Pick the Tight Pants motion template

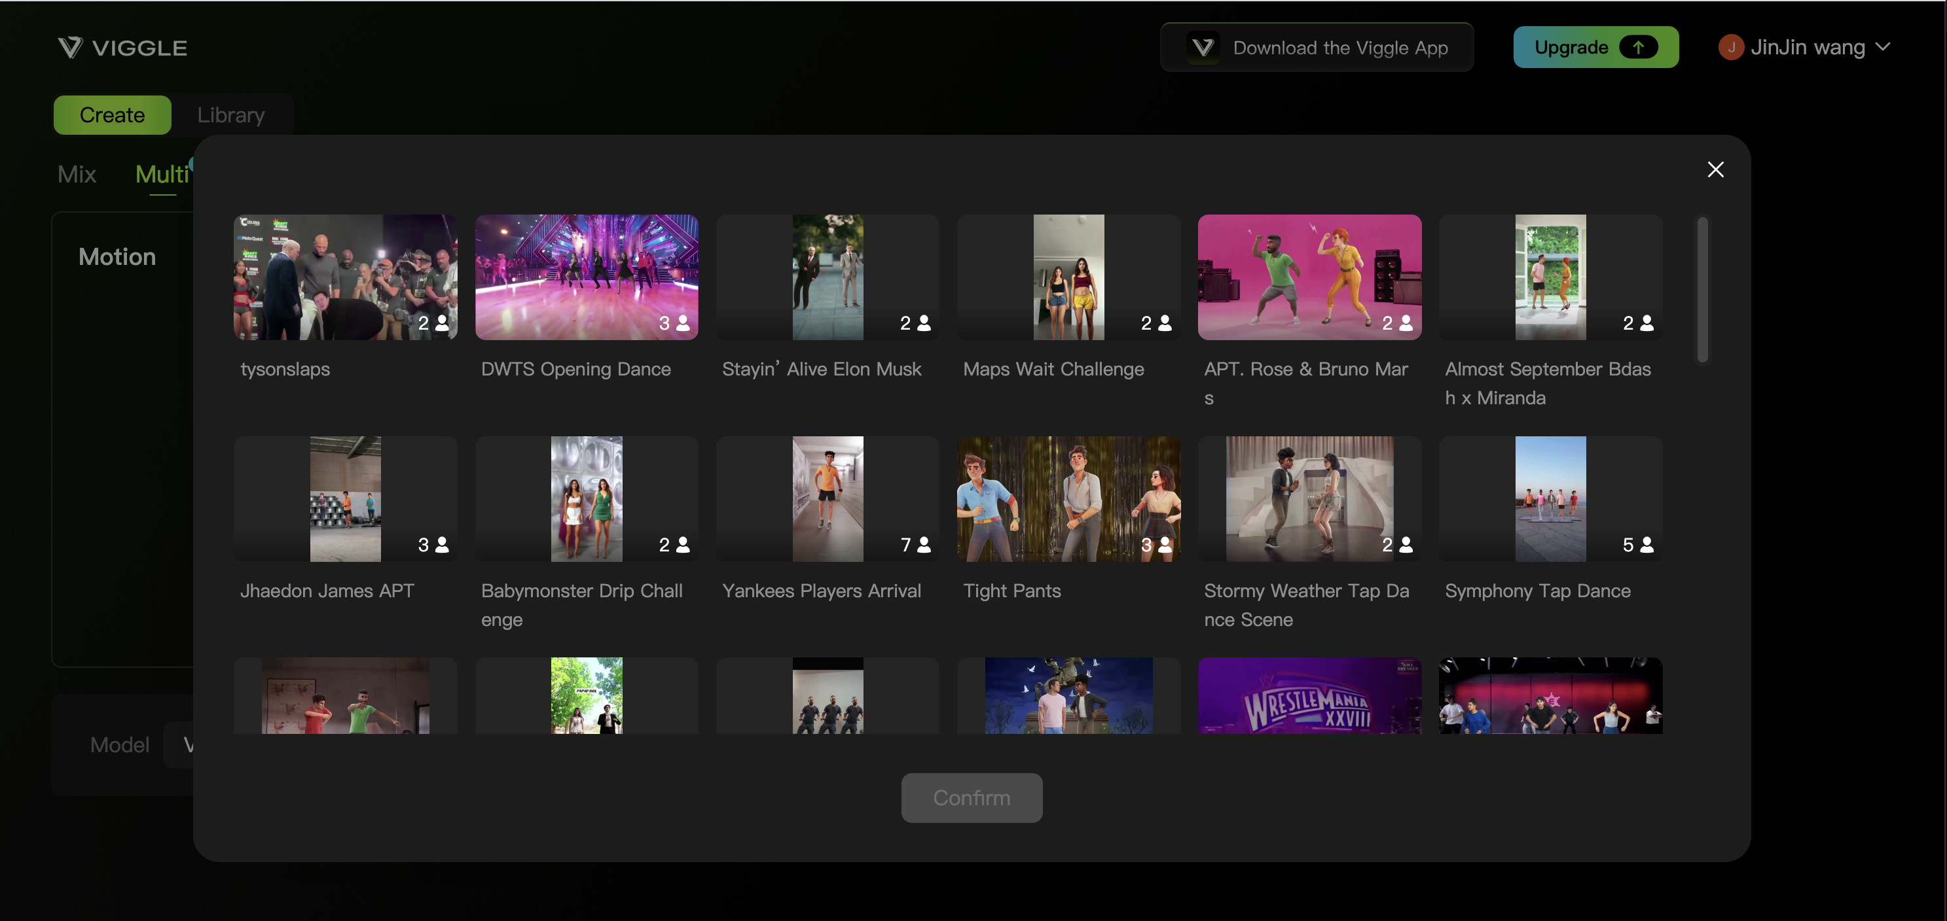(1068, 499)
